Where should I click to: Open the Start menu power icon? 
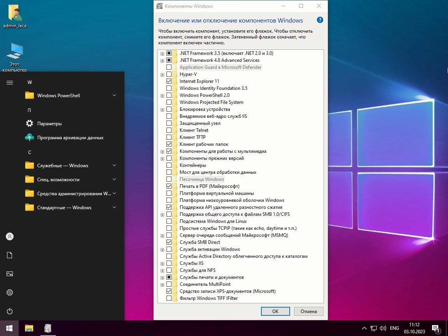click(10, 311)
